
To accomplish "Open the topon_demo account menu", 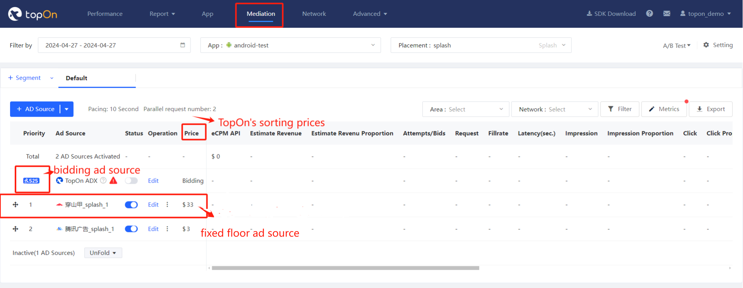I will [705, 14].
